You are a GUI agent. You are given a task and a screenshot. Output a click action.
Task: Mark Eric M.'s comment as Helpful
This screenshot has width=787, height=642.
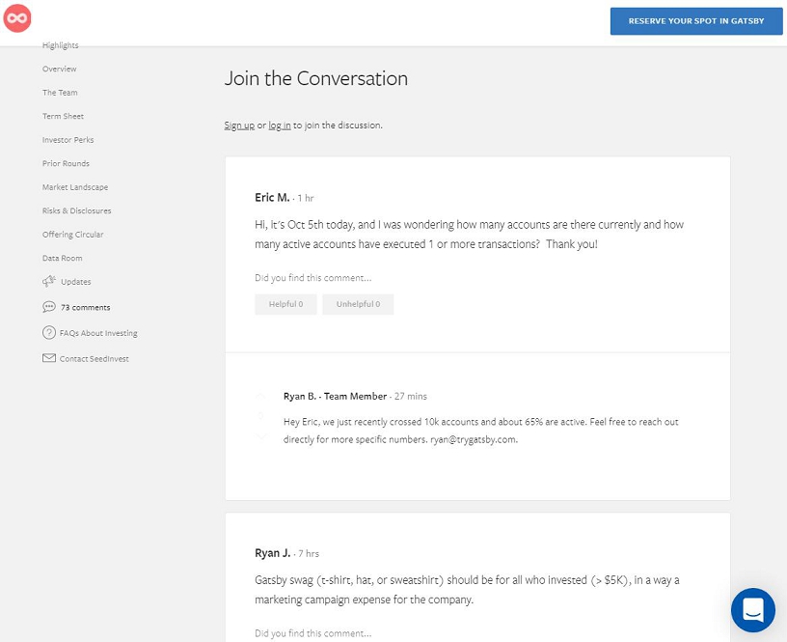[285, 304]
